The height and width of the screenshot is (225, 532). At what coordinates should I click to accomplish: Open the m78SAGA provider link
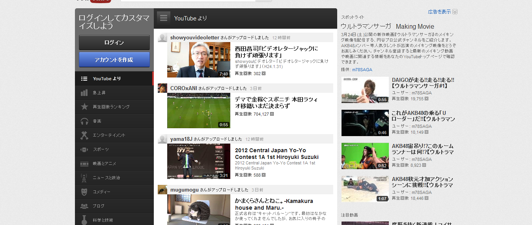coord(362,70)
